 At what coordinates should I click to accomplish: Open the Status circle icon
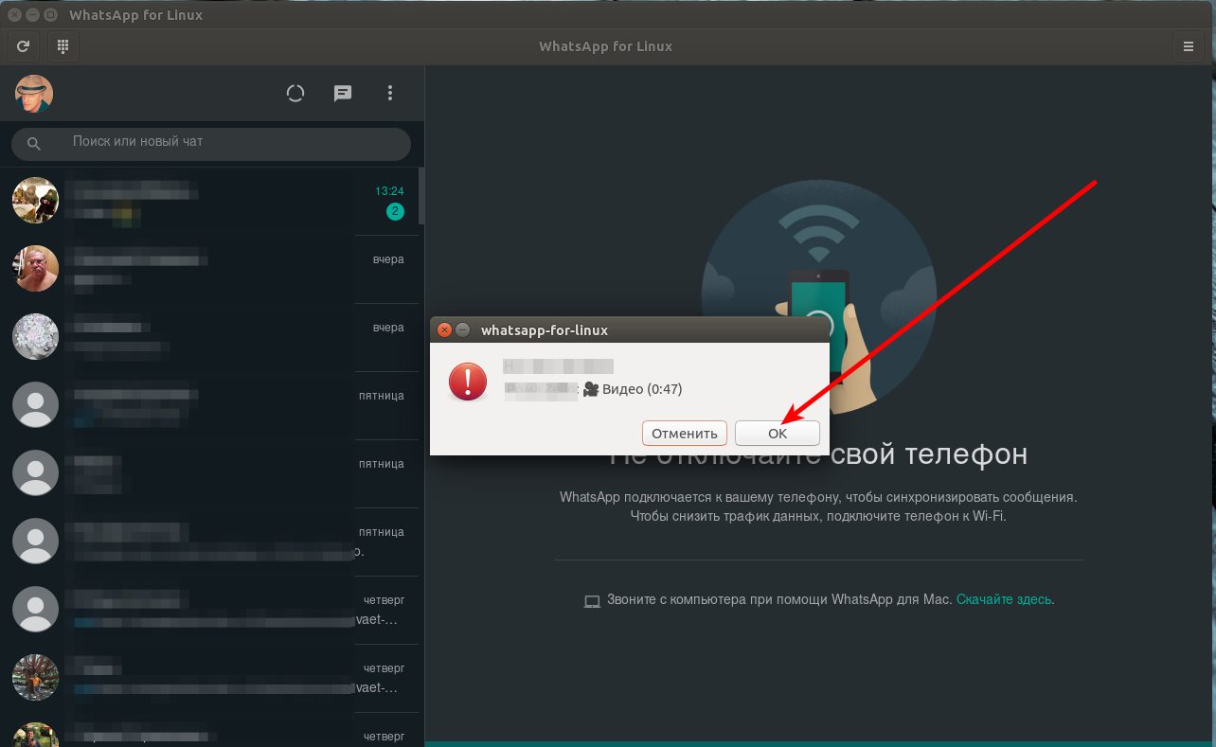[x=295, y=94]
